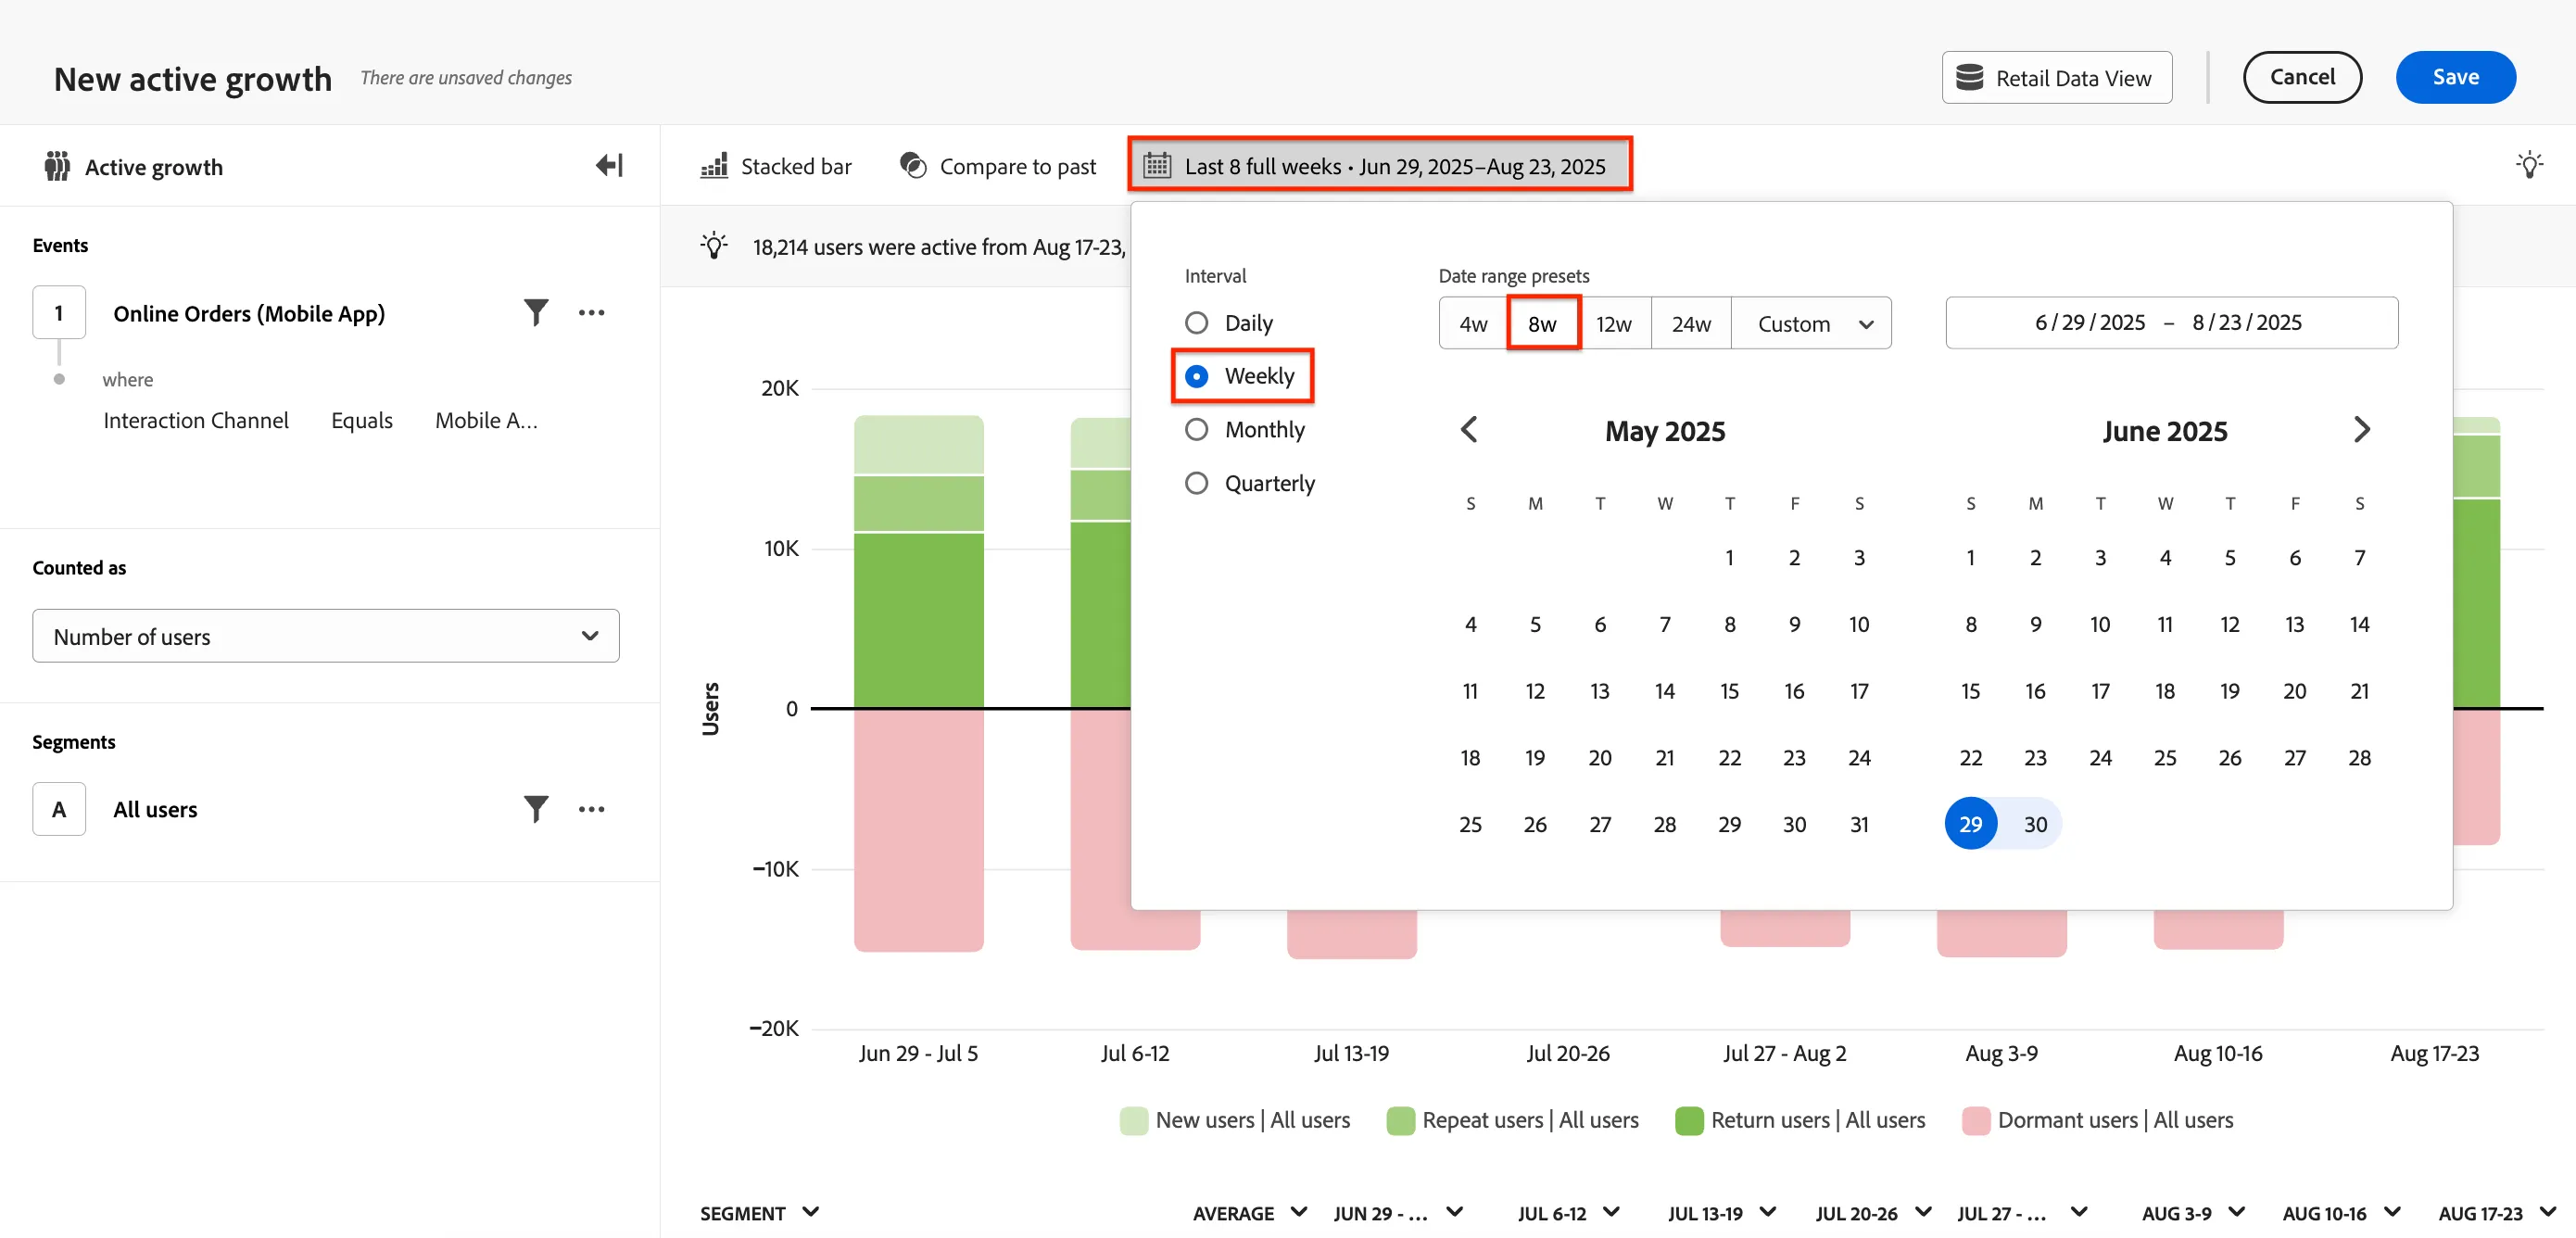The width and height of the screenshot is (2576, 1238).
Task: Open more options for Online Orders event
Action: pos(591,313)
